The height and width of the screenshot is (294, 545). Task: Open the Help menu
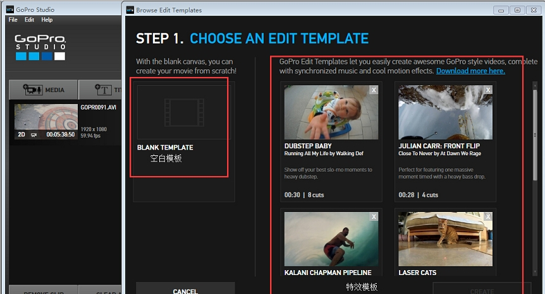(x=47, y=20)
